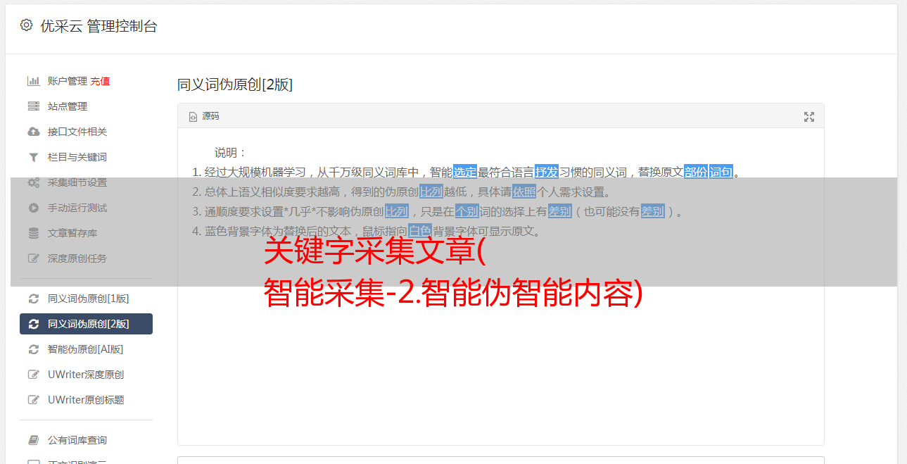The width and height of the screenshot is (907, 464).
Task: Open the 充值 recharge link
Action: click(100, 81)
